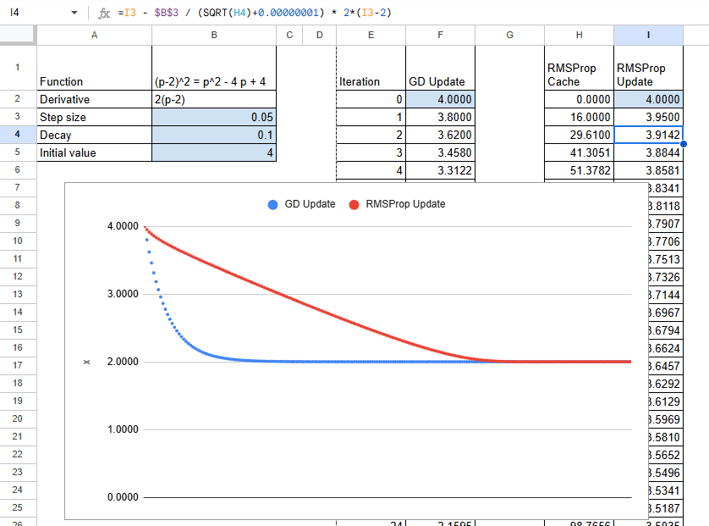Click the chart's vertical axis title
709x526 pixels.
[x=87, y=362]
